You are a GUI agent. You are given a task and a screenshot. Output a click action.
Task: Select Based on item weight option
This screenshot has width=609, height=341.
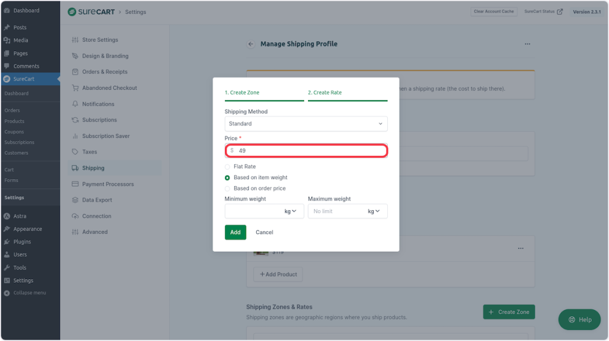[x=227, y=177]
